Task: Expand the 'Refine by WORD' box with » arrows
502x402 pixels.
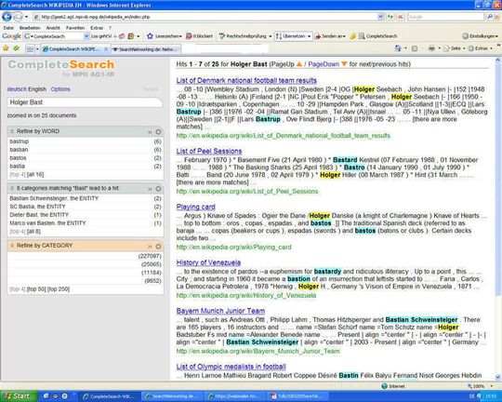Action: 150,132
